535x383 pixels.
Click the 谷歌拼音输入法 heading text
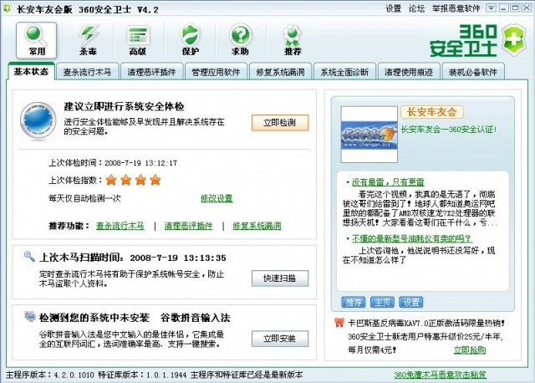coord(196,318)
